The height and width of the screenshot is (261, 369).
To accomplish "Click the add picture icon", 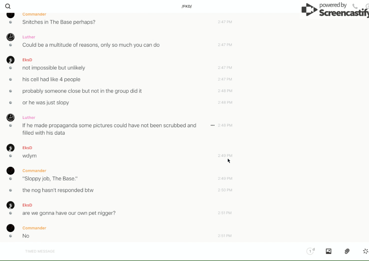I will pyautogui.click(x=328, y=251).
